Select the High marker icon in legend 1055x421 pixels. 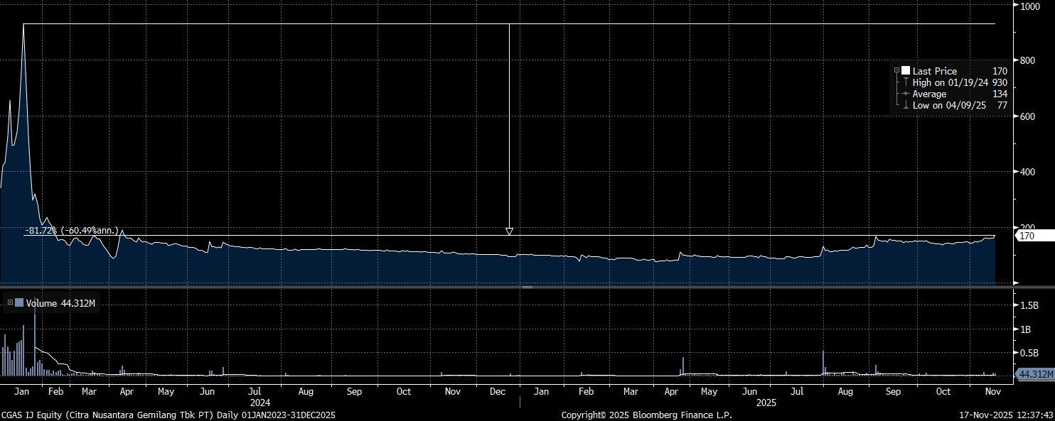click(x=905, y=83)
